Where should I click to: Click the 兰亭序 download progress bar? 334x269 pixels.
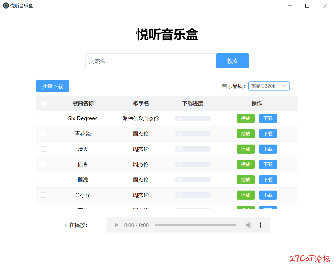click(x=193, y=195)
